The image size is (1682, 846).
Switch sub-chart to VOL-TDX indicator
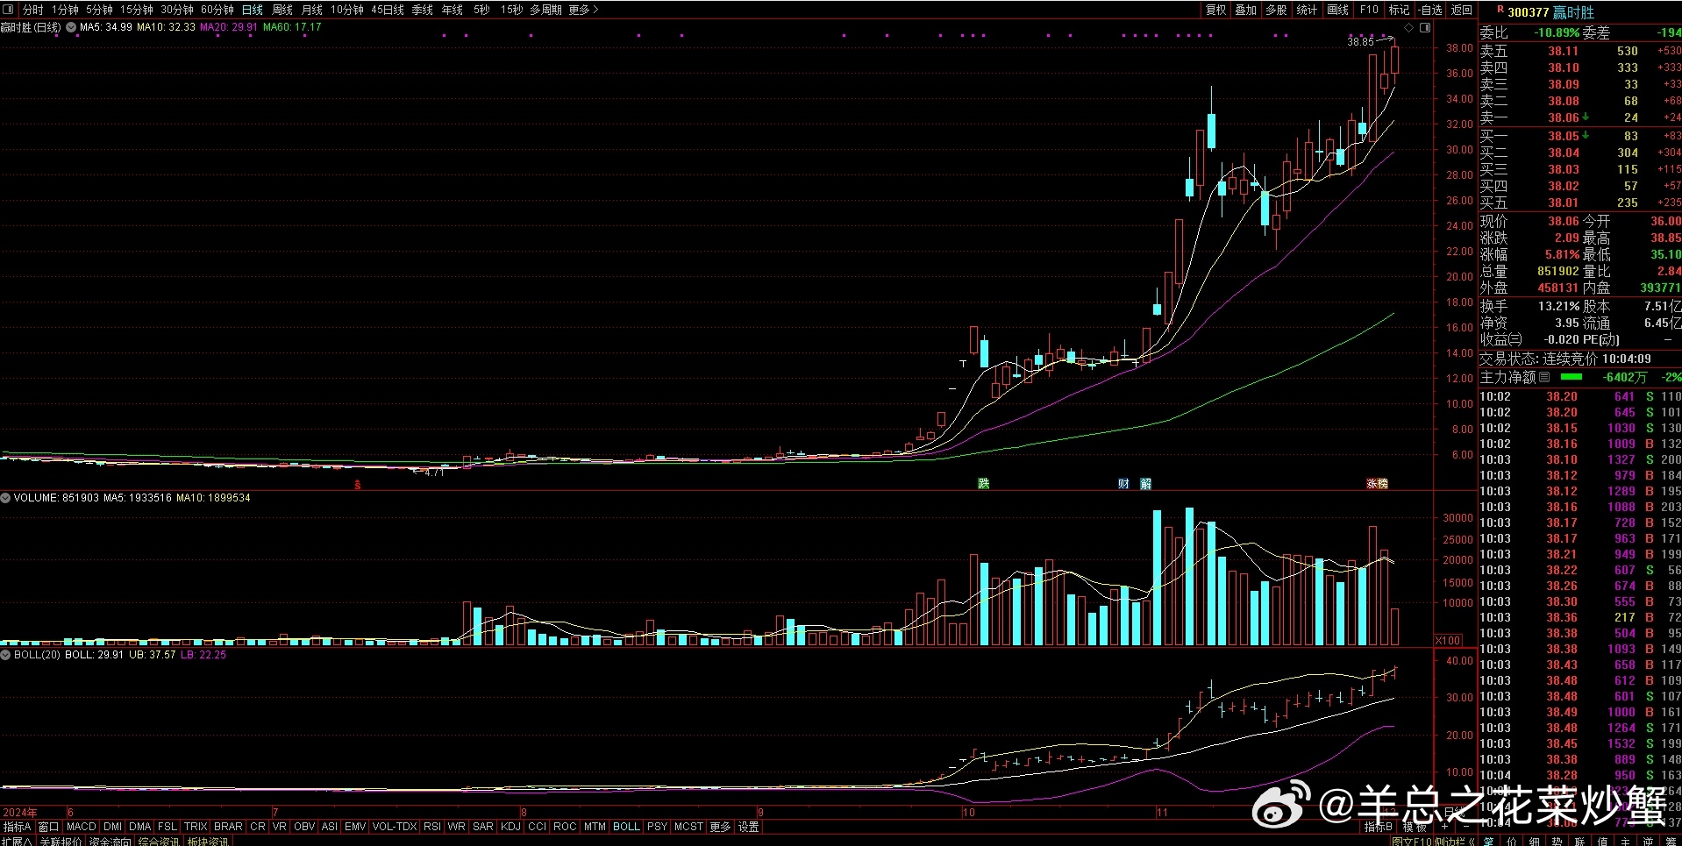(395, 827)
